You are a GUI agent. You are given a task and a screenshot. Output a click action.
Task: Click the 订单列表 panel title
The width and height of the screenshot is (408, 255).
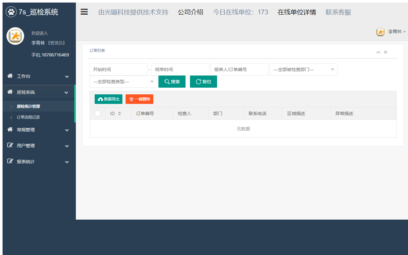click(97, 51)
